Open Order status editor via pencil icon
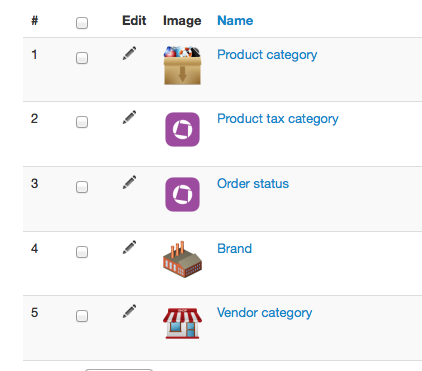Viewport: 422px width, 371px height. 129,183
